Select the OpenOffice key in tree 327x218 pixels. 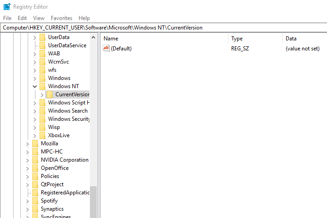[x=55, y=168]
